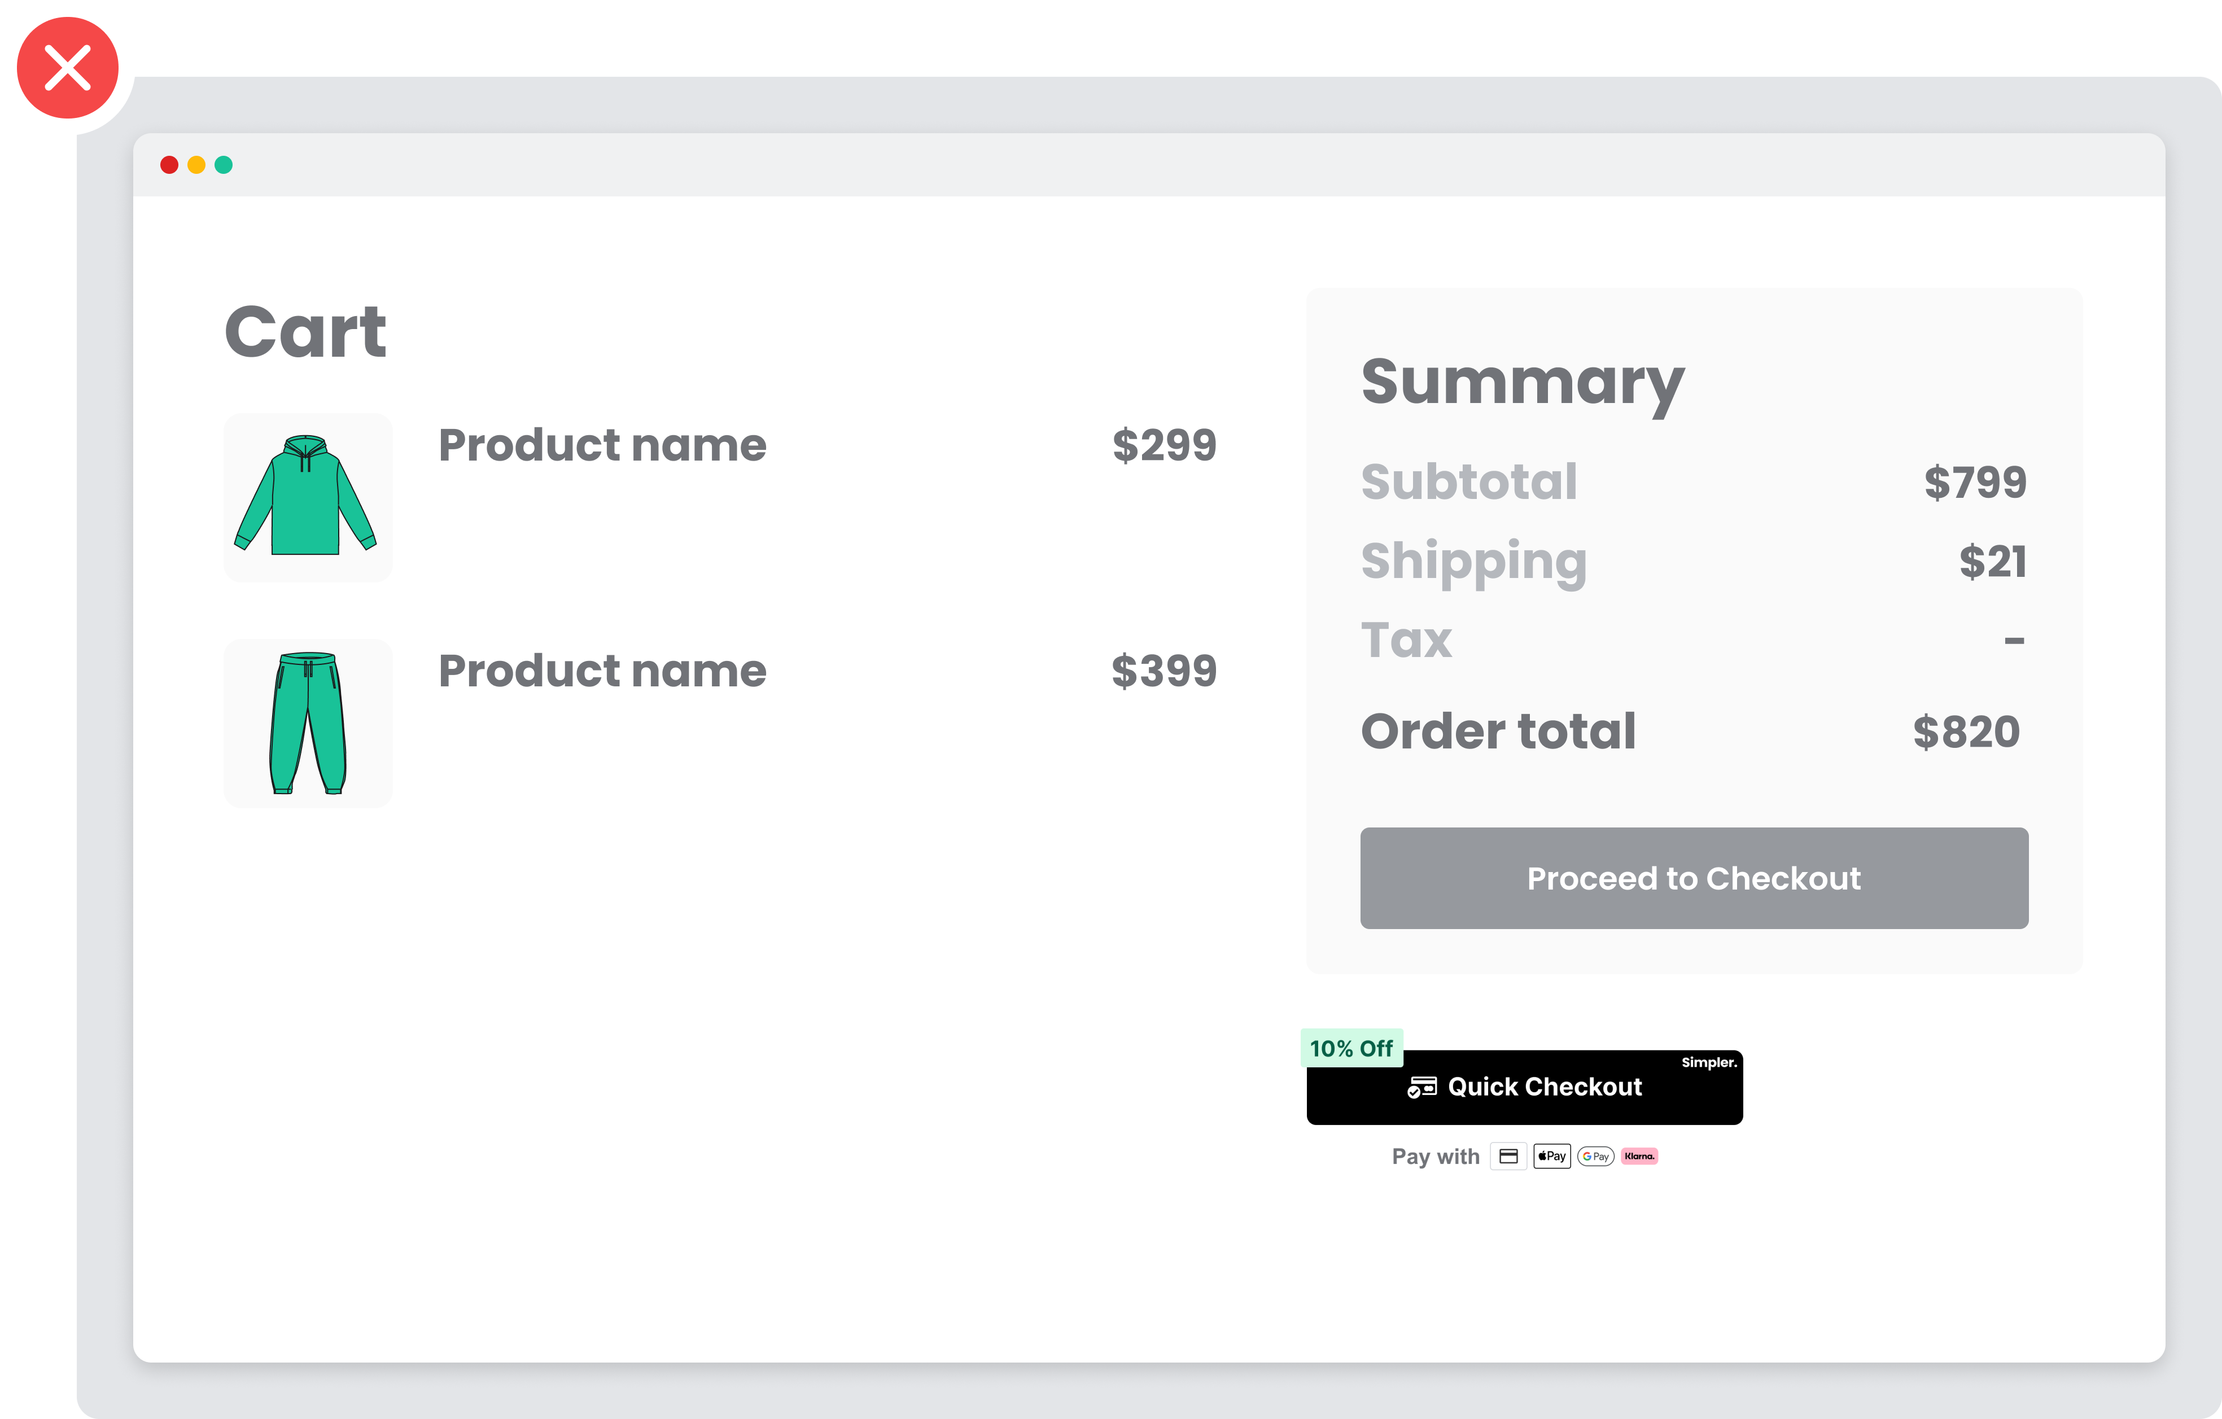Viewport: 2222px width, 1419px height.
Task: Pick the Google Pay icon
Action: point(1595,1156)
